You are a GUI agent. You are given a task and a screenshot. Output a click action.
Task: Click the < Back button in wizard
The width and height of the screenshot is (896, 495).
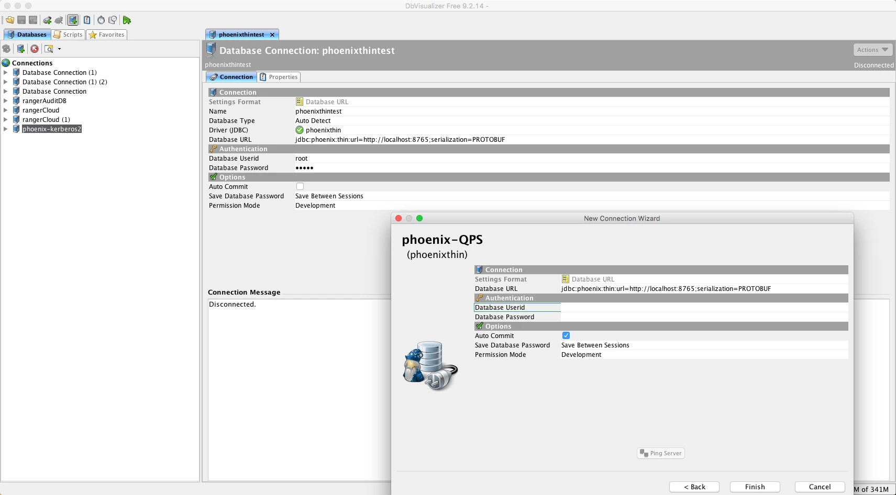694,487
